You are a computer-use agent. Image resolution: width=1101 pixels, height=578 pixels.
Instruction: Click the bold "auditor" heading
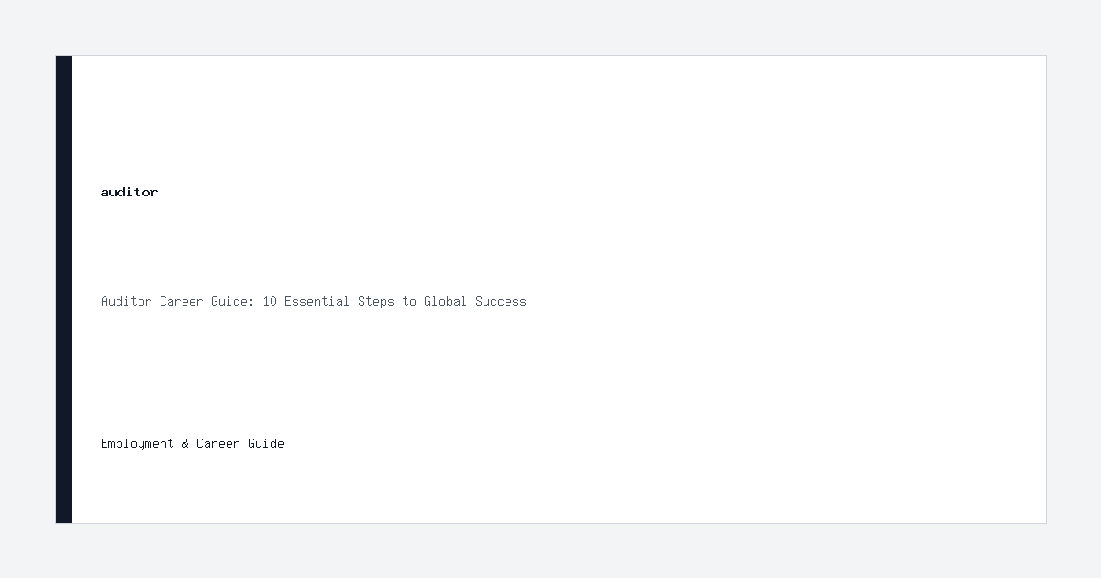tap(129, 192)
